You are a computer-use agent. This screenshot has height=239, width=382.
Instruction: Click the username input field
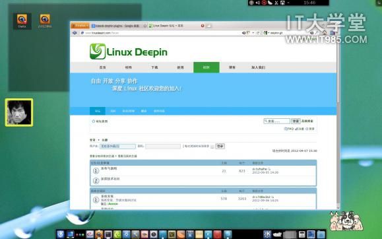(x=117, y=147)
